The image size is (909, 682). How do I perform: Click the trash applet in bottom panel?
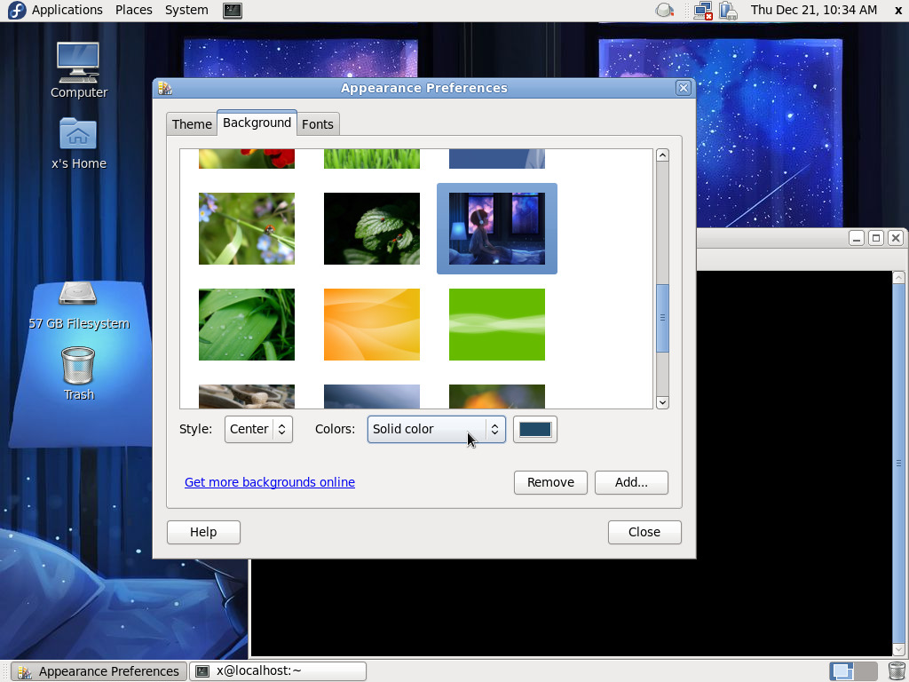pyautogui.click(x=897, y=670)
